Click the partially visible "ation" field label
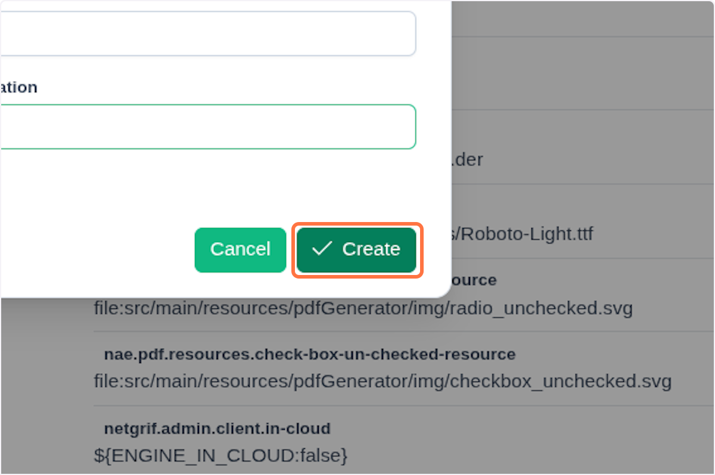This screenshot has width=715, height=475. click(x=18, y=87)
